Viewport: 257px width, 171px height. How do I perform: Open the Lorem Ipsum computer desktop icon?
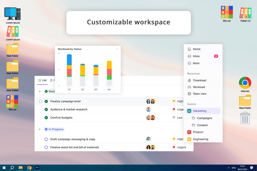(x=13, y=14)
